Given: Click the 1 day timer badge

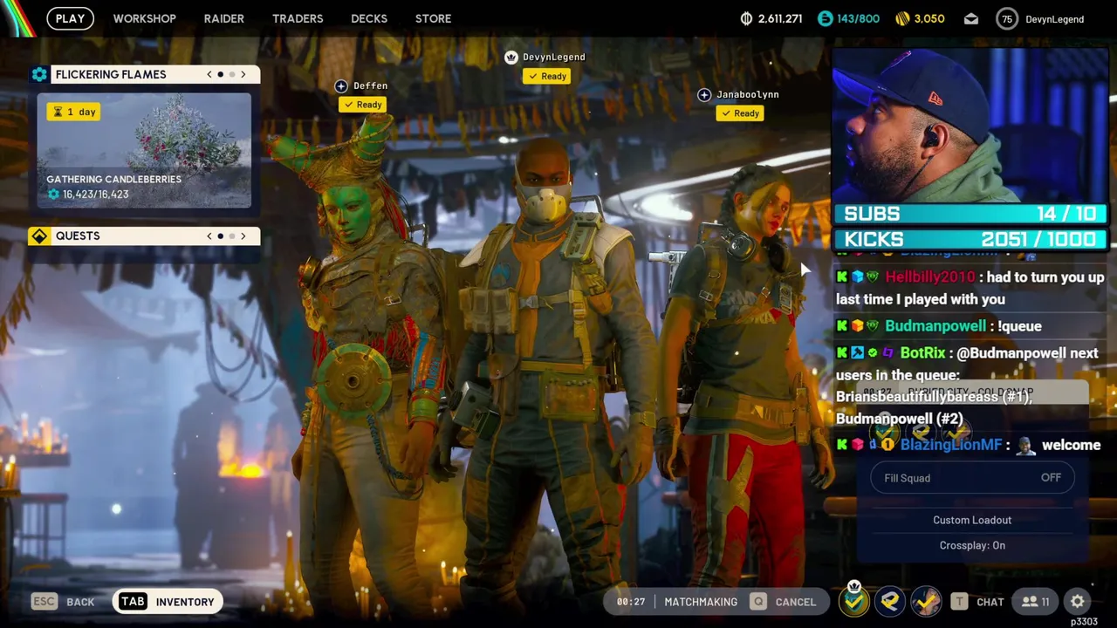Looking at the screenshot, I should pos(74,112).
